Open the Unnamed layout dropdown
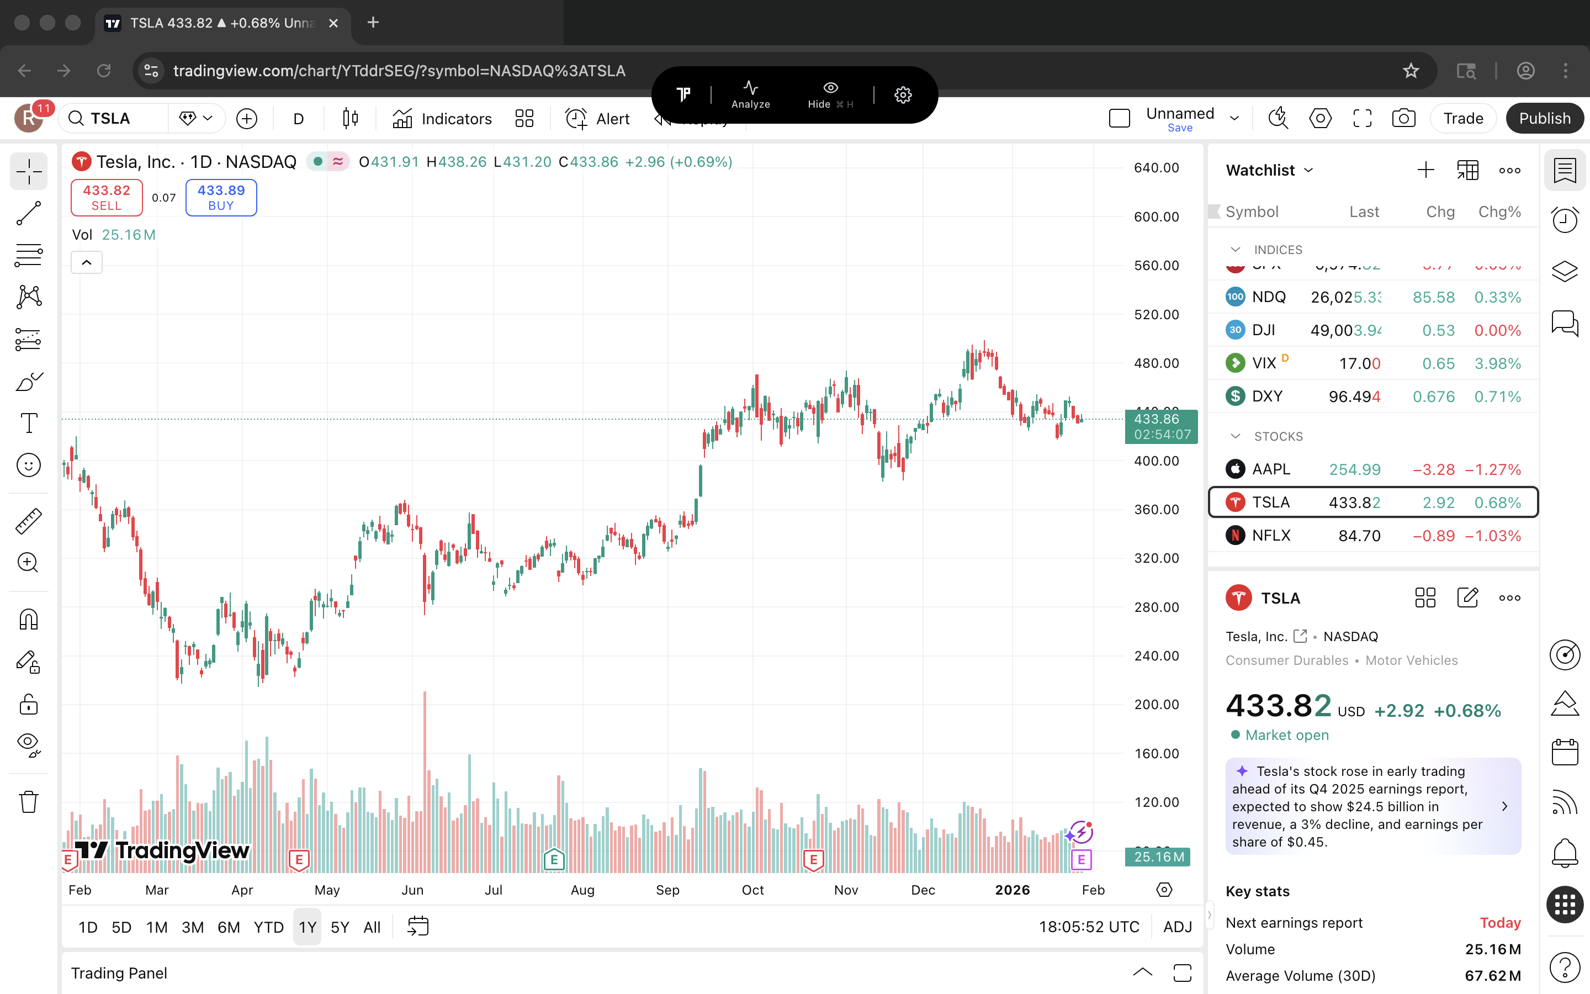This screenshot has width=1590, height=994. coord(1234,118)
